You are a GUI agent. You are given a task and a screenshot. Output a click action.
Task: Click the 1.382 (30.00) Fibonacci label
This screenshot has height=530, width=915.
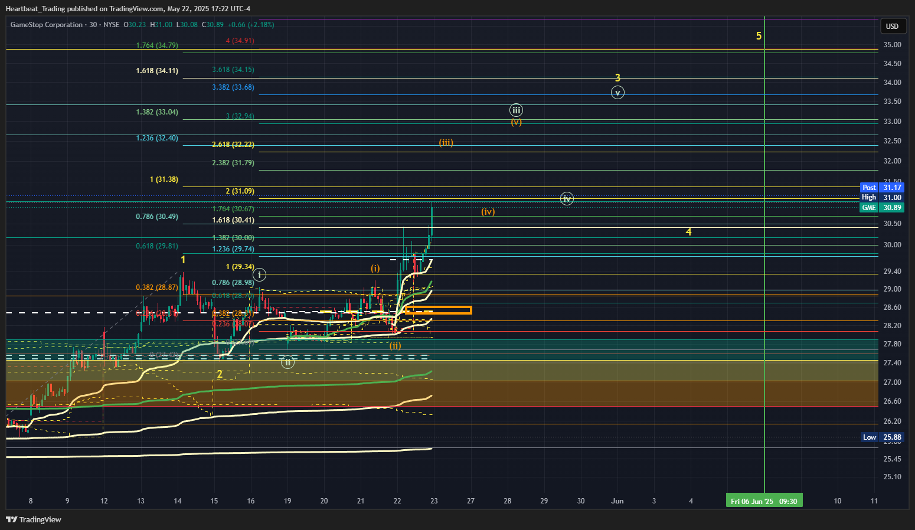[233, 238]
